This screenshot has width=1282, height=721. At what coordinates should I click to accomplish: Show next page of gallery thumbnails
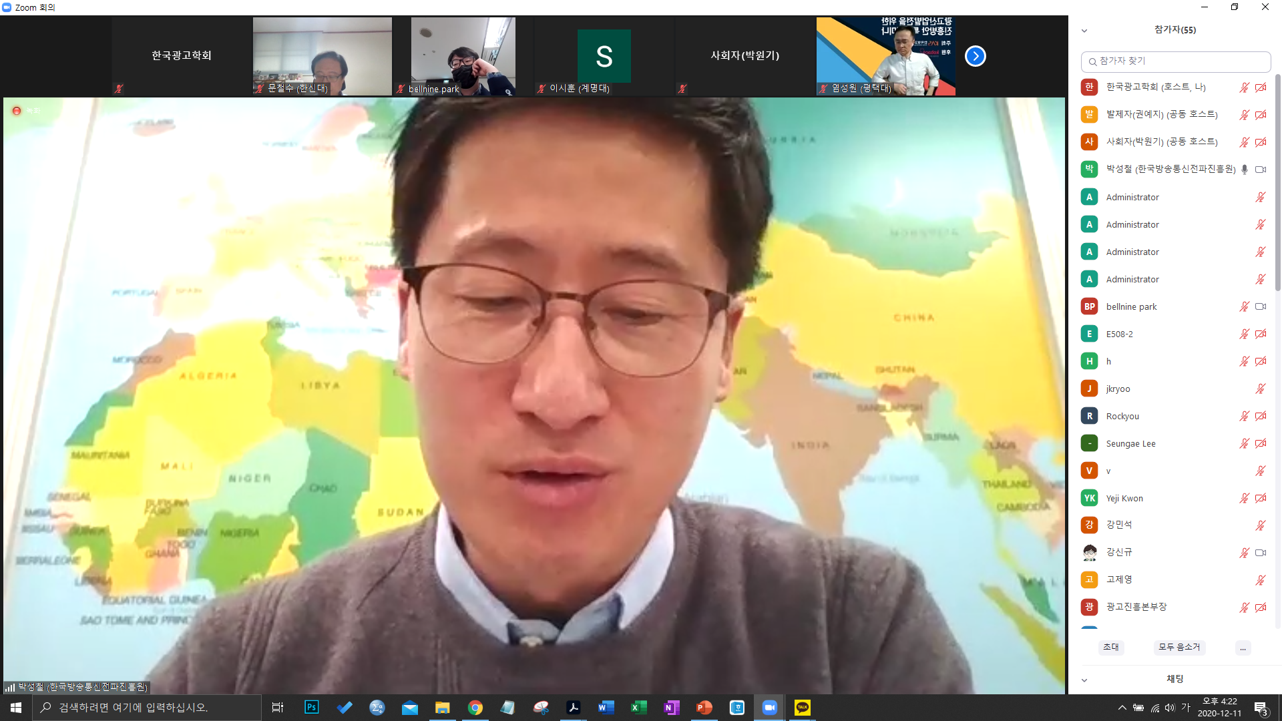(x=976, y=56)
